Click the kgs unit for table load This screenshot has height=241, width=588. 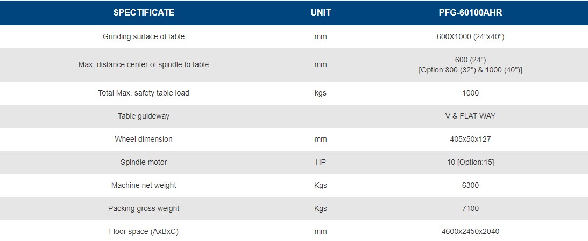click(321, 93)
